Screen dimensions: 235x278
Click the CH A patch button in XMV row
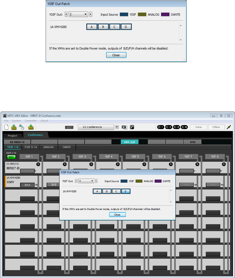27,185
